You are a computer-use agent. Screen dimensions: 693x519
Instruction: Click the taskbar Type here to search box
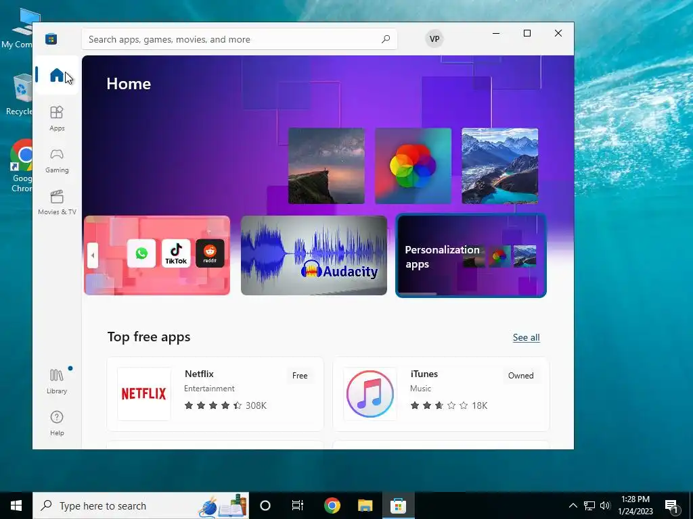point(141,505)
